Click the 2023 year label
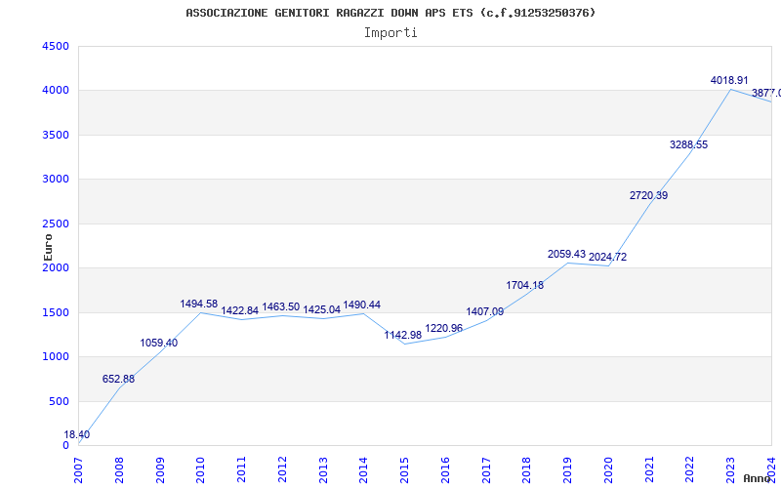The width and height of the screenshot is (781, 488). pyautogui.click(x=730, y=470)
